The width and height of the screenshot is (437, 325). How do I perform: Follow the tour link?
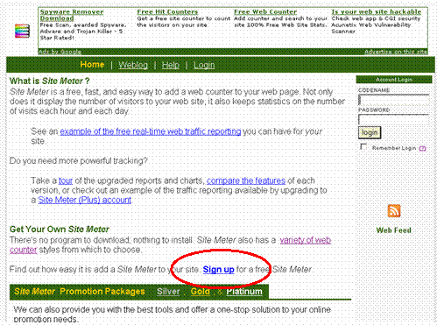pyautogui.click(x=66, y=180)
